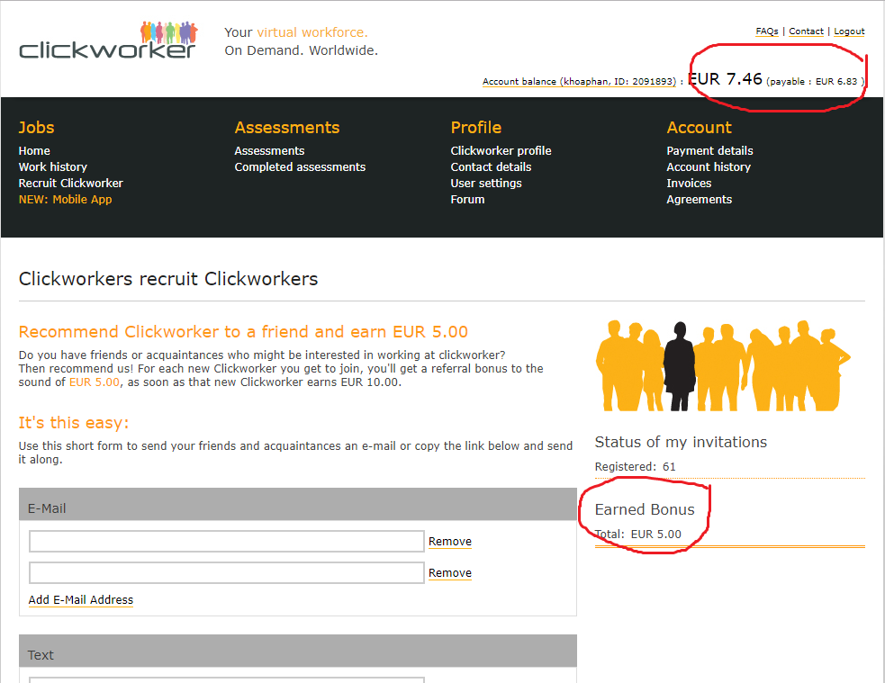The width and height of the screenshot is (885, 683).
Task: View Completed assessments
Action: [300, 167]
